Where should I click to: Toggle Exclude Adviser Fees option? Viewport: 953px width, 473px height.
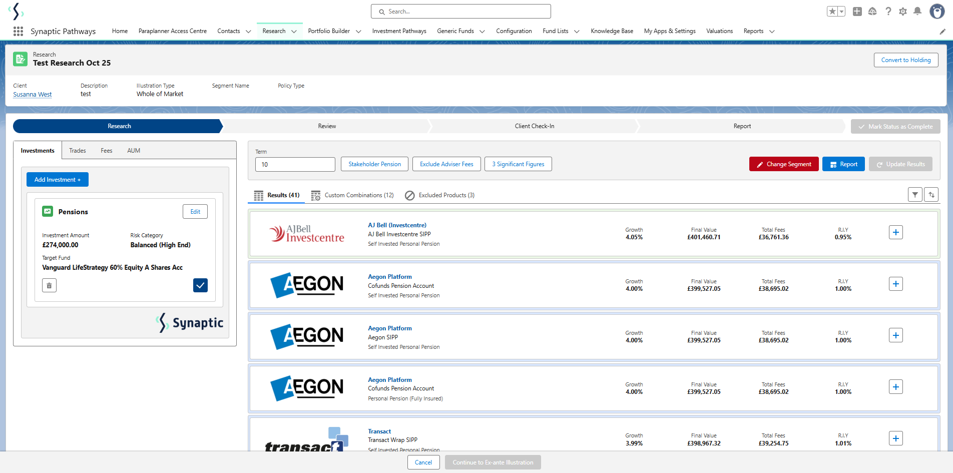(x=446, y=164)
